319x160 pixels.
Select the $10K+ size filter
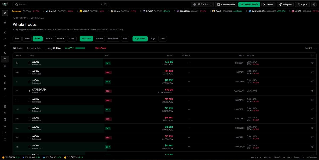37,39
